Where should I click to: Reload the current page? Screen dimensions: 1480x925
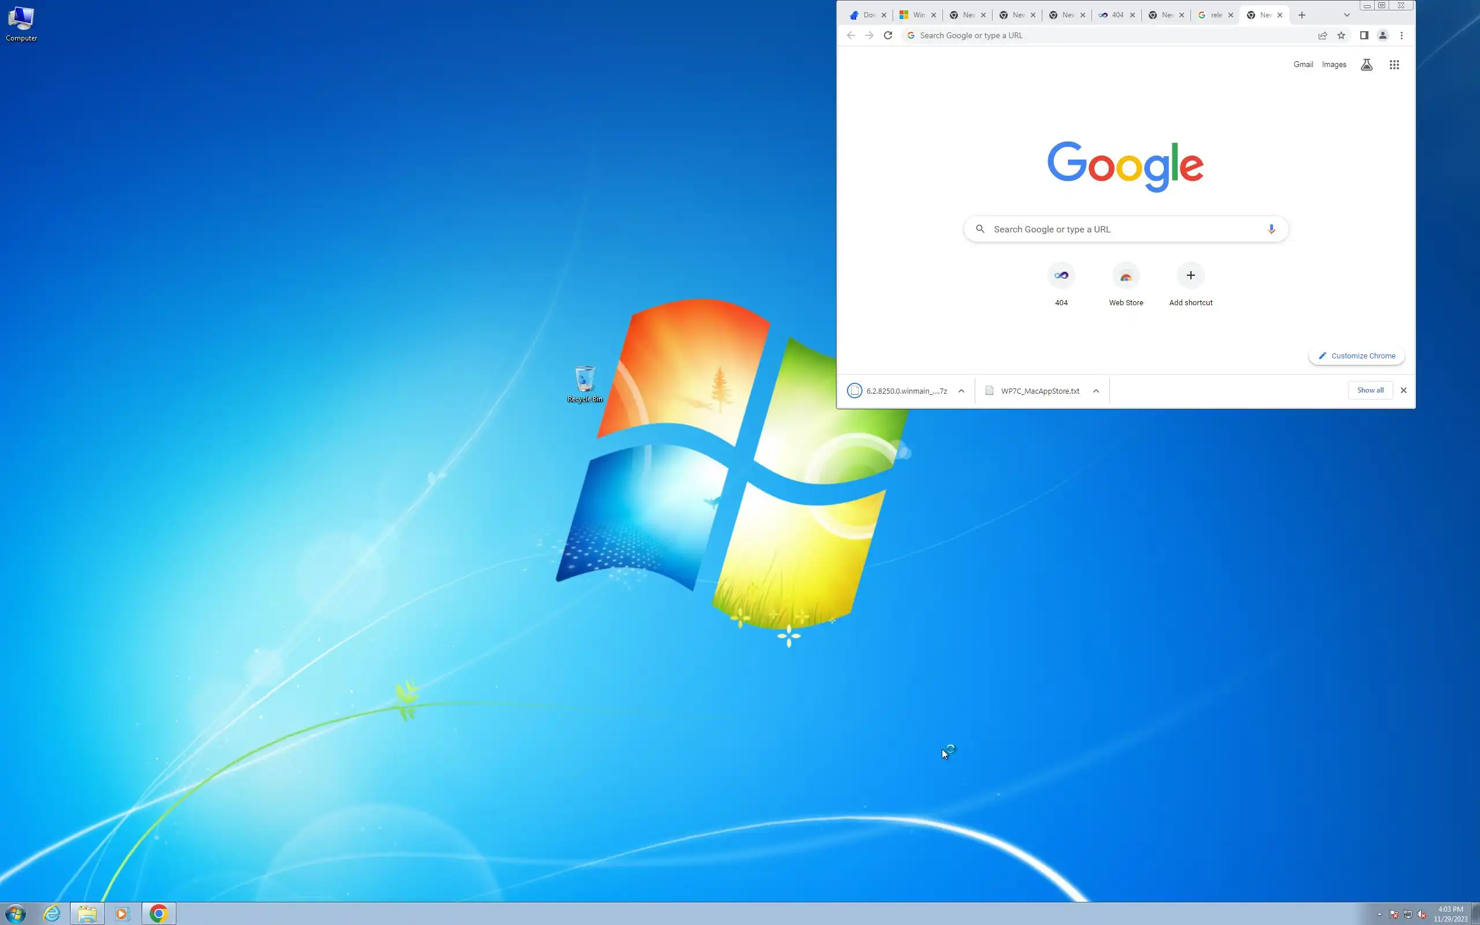pyautogui.click(x=888, y=35)
